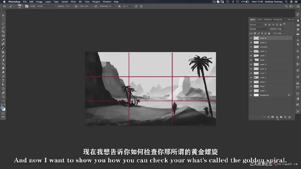
Task: Hide Layer 20 with its eye icon
Action: coord(251,51)
